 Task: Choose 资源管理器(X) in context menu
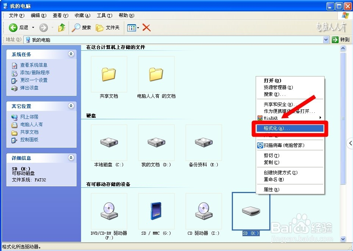(290, 87)
